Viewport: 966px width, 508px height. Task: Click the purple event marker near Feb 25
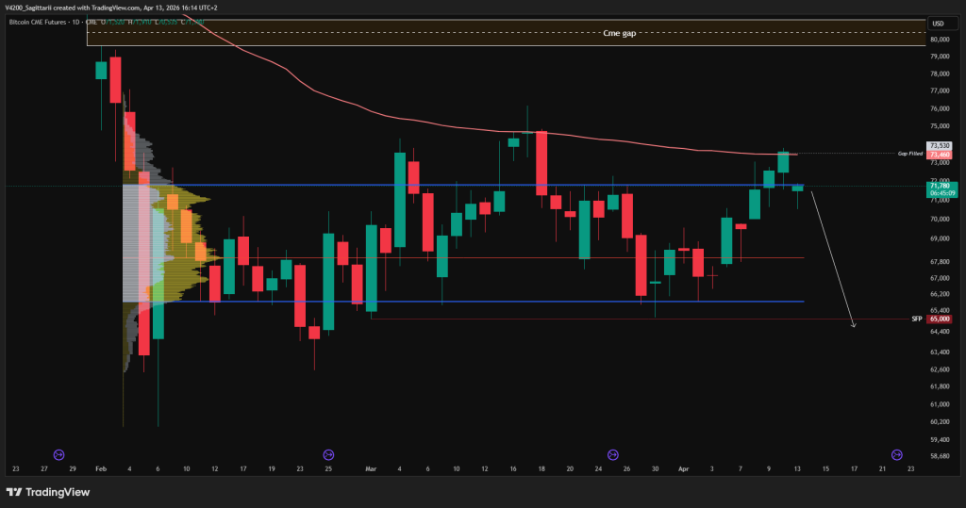pos(328,453)
